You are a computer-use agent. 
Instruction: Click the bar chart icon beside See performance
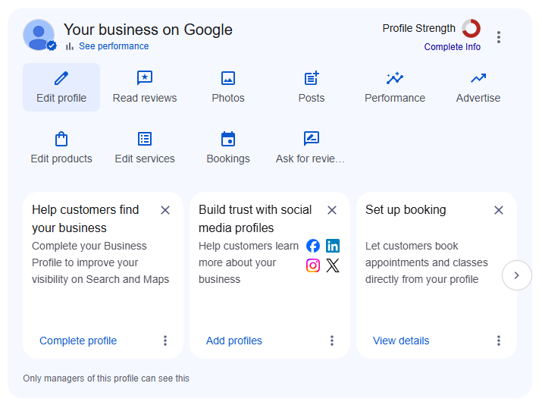(70, 46)
